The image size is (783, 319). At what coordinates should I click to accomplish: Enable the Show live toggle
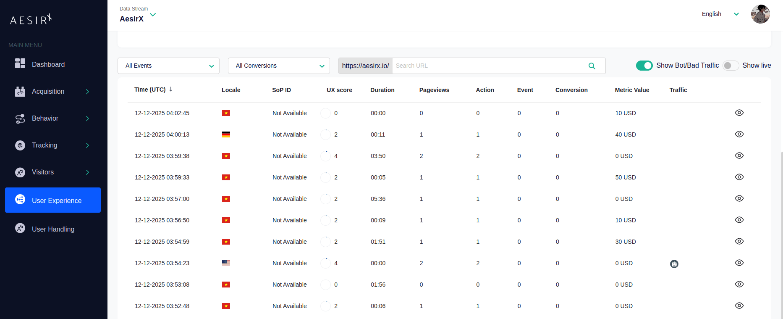pos(731,66)
